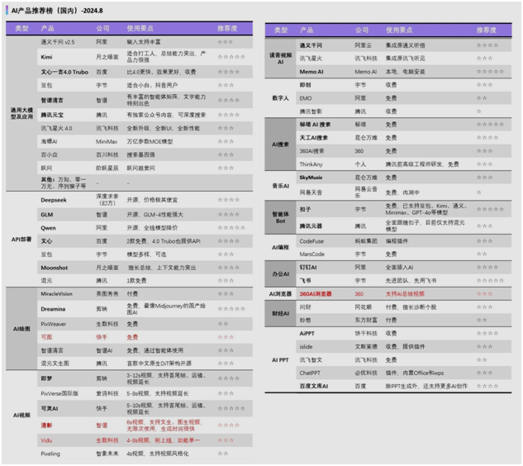Click the '深度求索（幻方）' company cell

click(107, 200)
